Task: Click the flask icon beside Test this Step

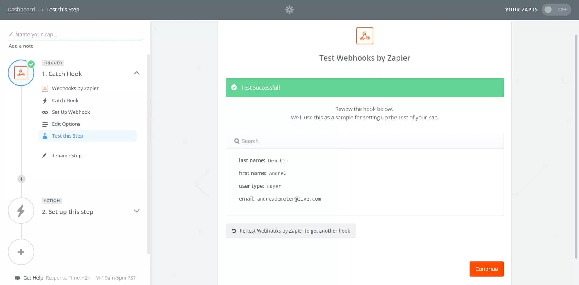Action: pos(45,136)
